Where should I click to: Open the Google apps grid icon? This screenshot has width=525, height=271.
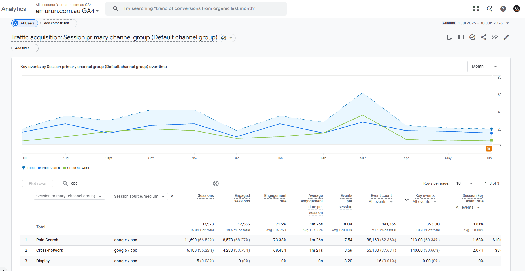pos(476,9)
